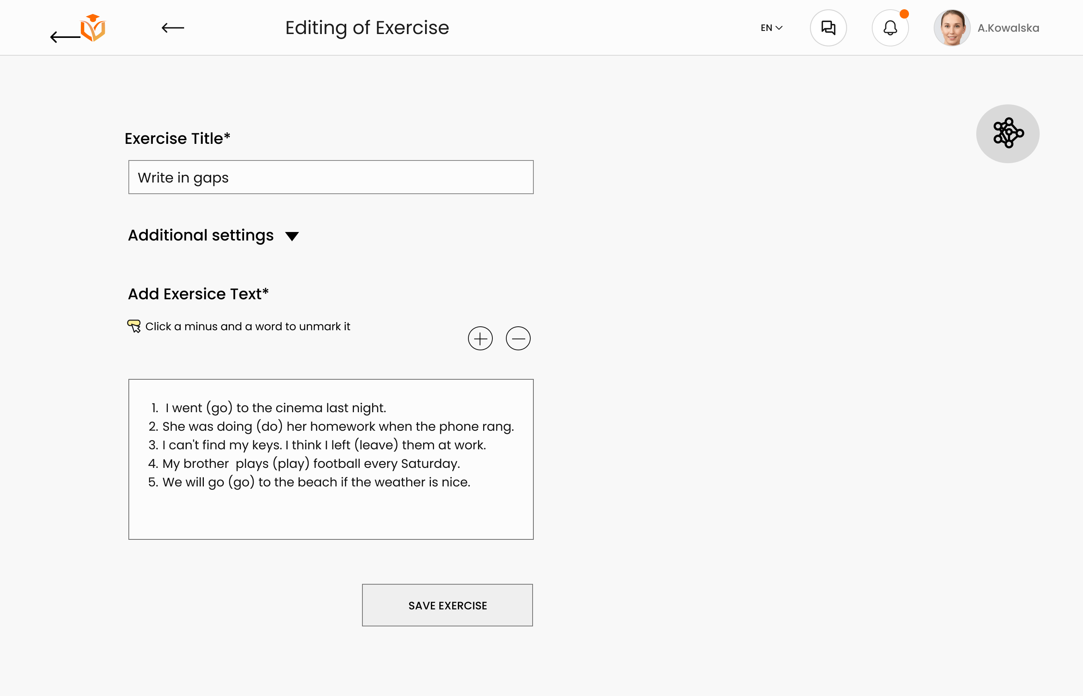
Task: Select the word 'left' in sentence 3
Action: click(341, 445)
